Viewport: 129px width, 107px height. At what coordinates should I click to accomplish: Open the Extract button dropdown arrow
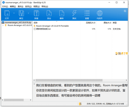point(28,13)
